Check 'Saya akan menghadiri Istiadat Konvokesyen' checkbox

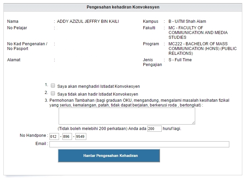click(x=53, y=85)
